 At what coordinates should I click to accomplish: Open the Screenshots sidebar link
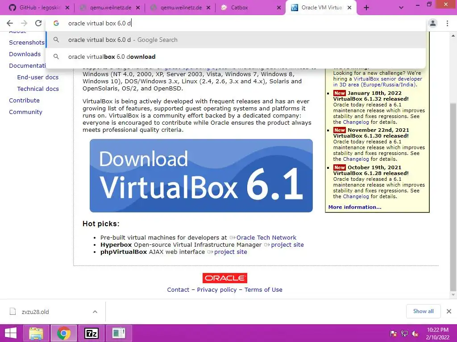(x=26, y=42)
